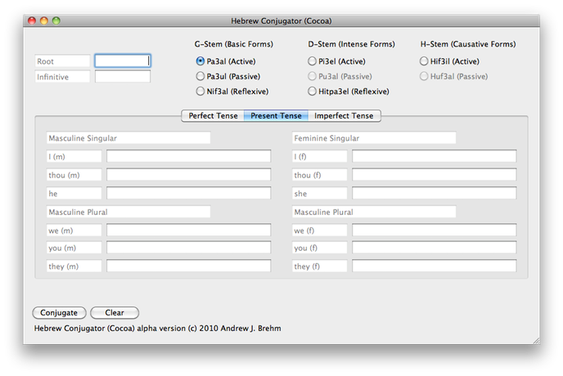Viewport: 563px width, 376px height.
Task: Click the Clear button
Action: [115, 313]
